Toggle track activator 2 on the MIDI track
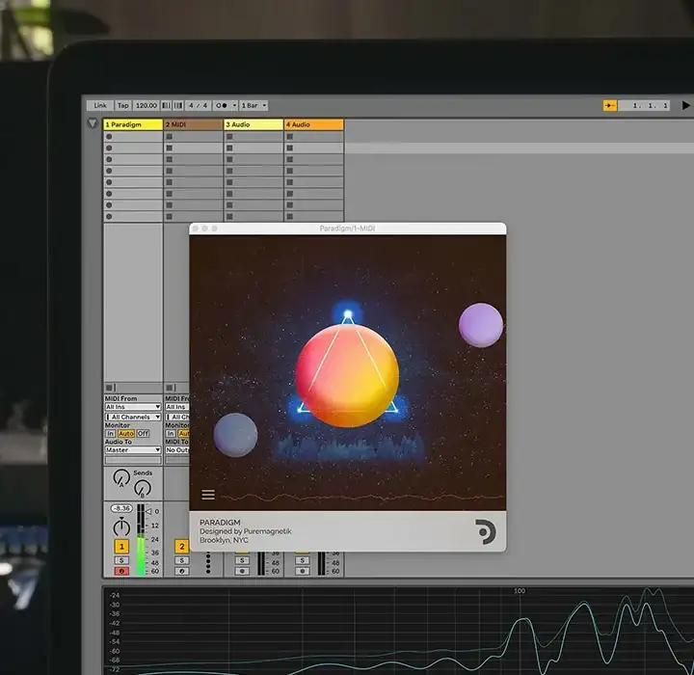Image resolution: width=694 pixels, height=675 pixels. pyautogui.click(x=182, y=546)
